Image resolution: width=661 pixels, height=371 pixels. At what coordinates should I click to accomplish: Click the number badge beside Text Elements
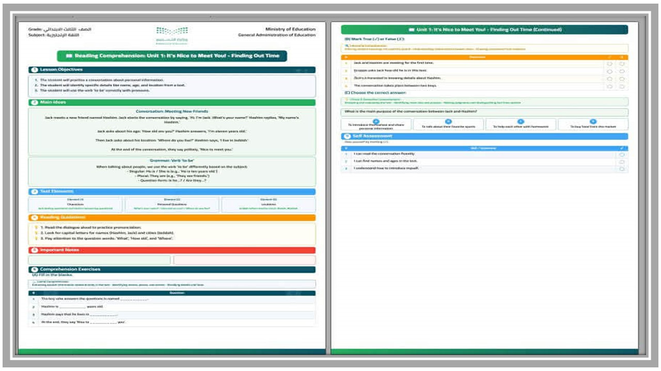point(35,192)
